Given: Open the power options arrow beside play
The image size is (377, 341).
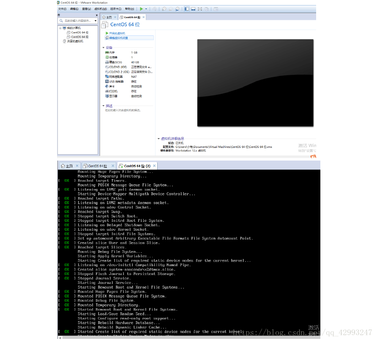Looking at the screenshot, I should pyautogui.click(x=146, y=9).
